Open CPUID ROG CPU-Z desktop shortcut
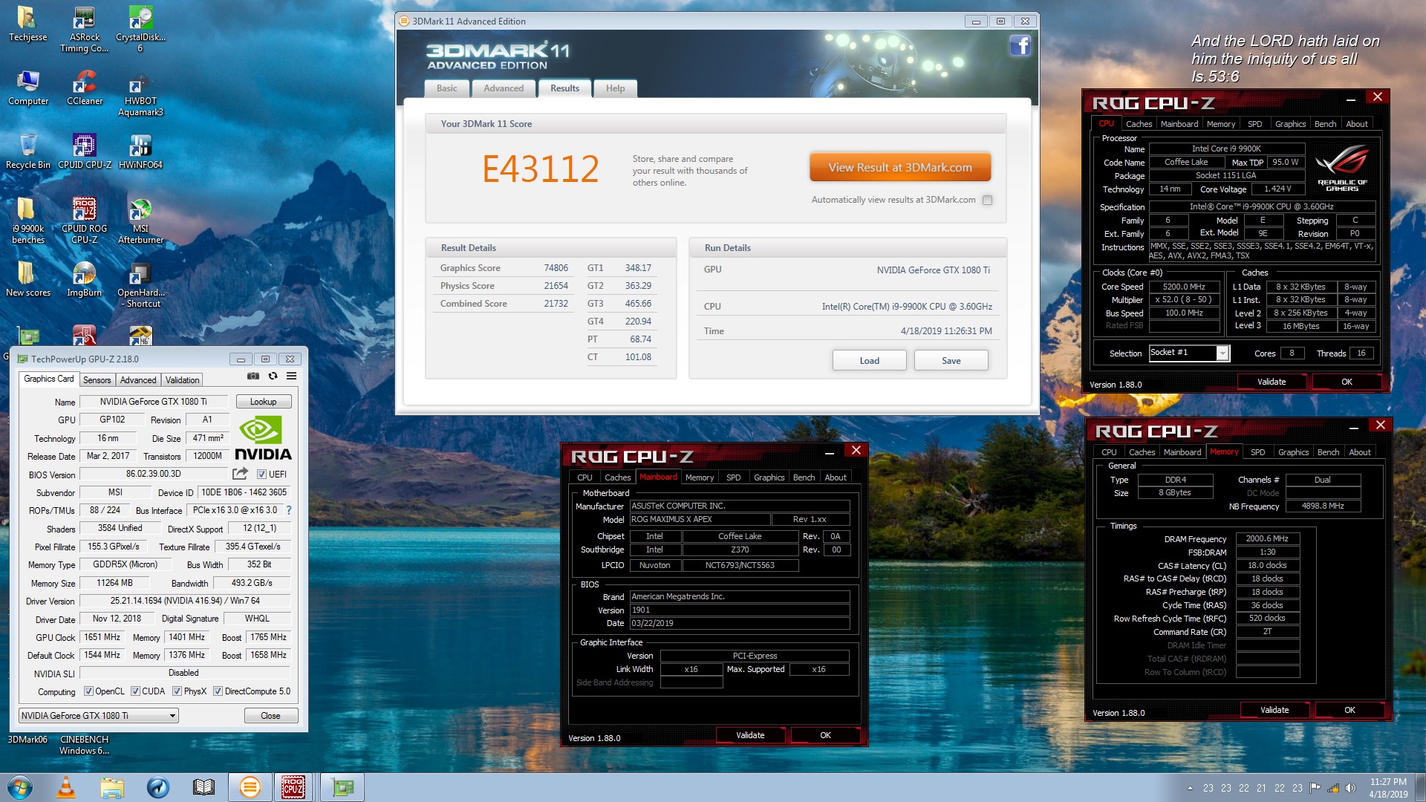Screen dimensions: 1426x802 (x=84, y=221)
